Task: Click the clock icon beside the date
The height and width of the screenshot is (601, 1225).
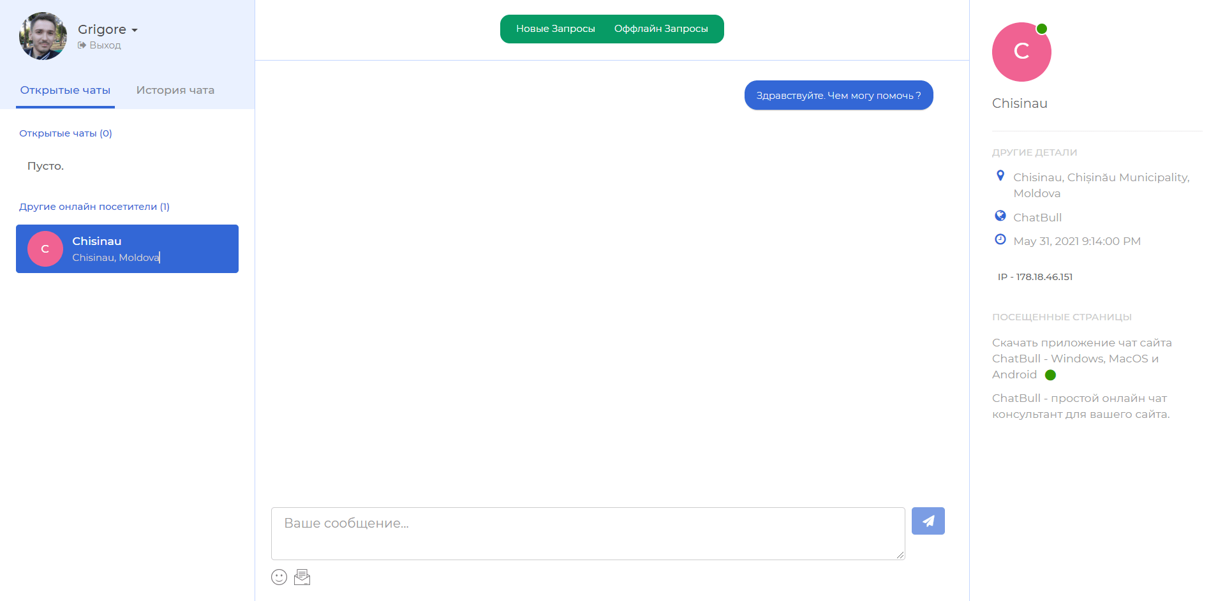Action: [1000, 240]
